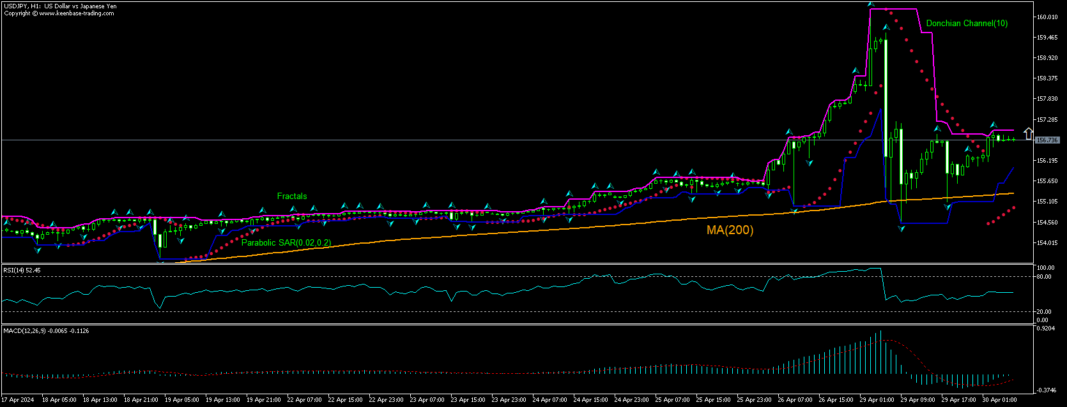Click the 30 Apr 01:00 time label
This screenshot has height=407, width=1067.
(x=999, y=400)
